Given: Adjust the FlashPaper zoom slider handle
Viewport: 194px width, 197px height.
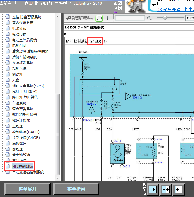Looking at the screenshot, I should click(x=164, y=18).
